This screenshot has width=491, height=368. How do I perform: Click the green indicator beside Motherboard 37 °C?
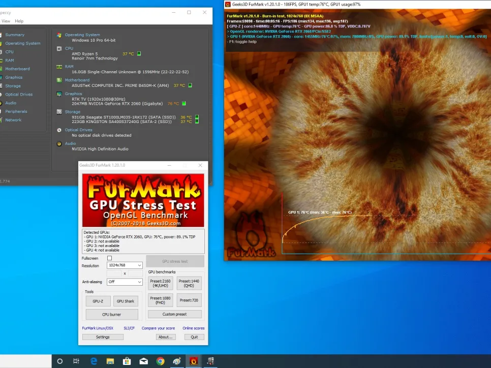(x=190, y=85)
